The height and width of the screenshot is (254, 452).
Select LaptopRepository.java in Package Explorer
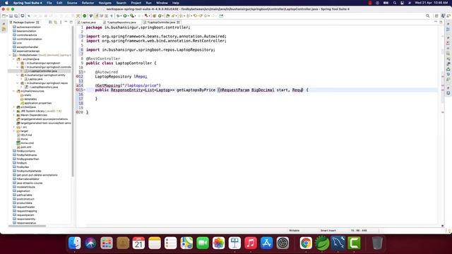coord(44,87)
